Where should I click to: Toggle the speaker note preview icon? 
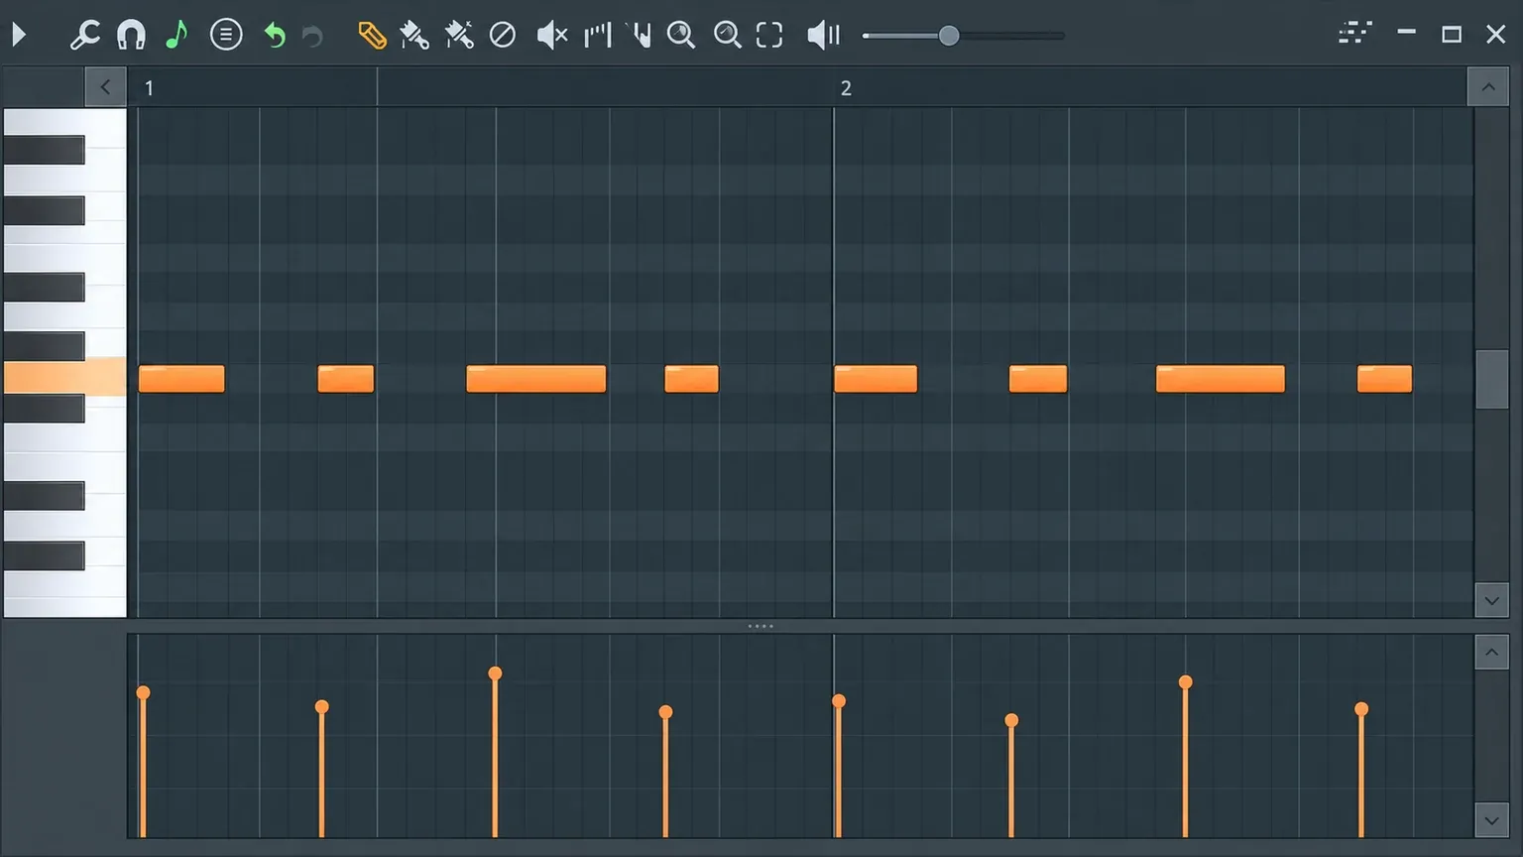(823, 36)
